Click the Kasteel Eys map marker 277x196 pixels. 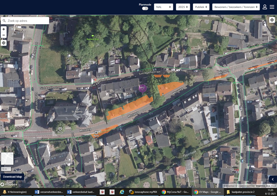point(93,36)
